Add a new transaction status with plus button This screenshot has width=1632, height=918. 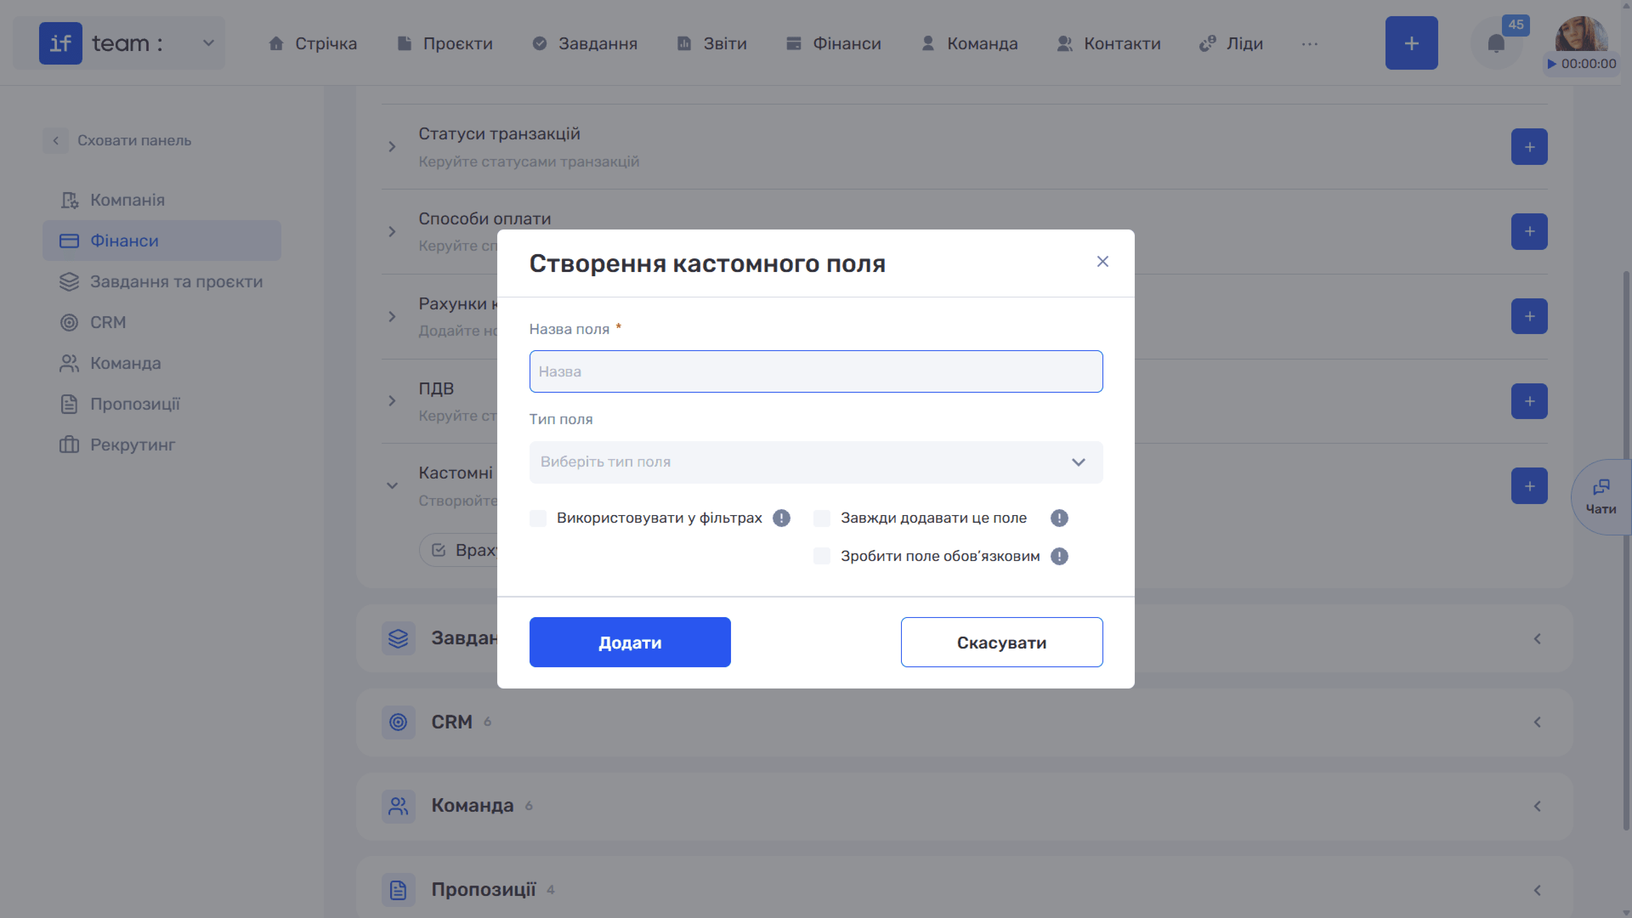pyautogui.click(x=1529, y=147)
